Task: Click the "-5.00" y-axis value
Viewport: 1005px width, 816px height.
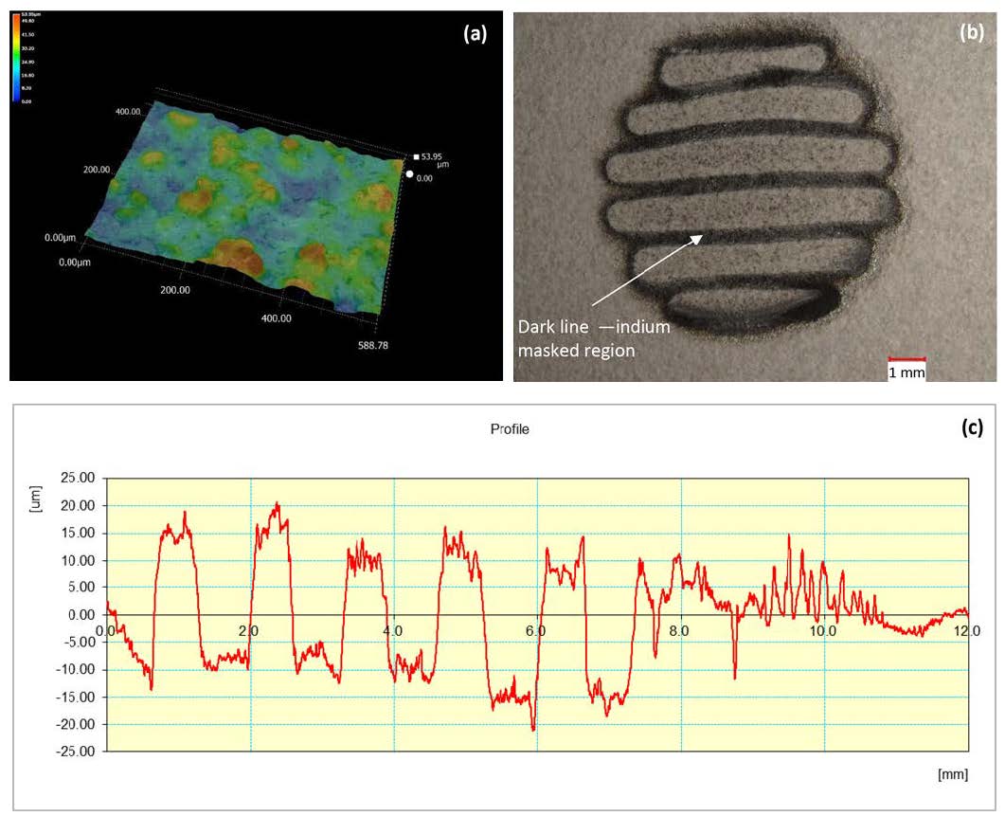Action: pos(79,643)
